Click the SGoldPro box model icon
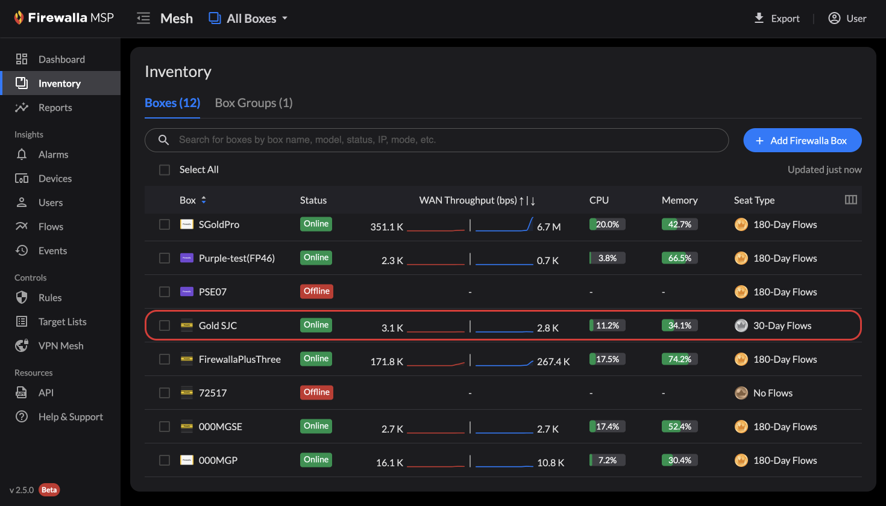Viewport: 886px width, 506px height. [x=187, y=224]
